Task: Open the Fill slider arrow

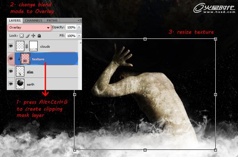Action: point(79,36)
